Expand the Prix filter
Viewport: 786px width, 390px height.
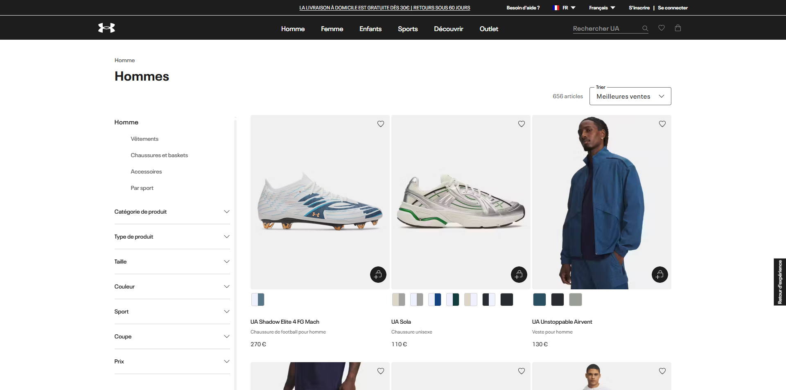pyautogui.click(x=172, y=361)
